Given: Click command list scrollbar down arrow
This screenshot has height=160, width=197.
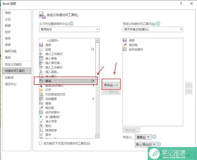Looking at the screenshot, I should click(x=97, y=136).
